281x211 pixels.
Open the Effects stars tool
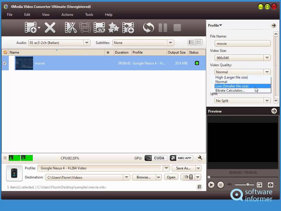pos(114,28)
